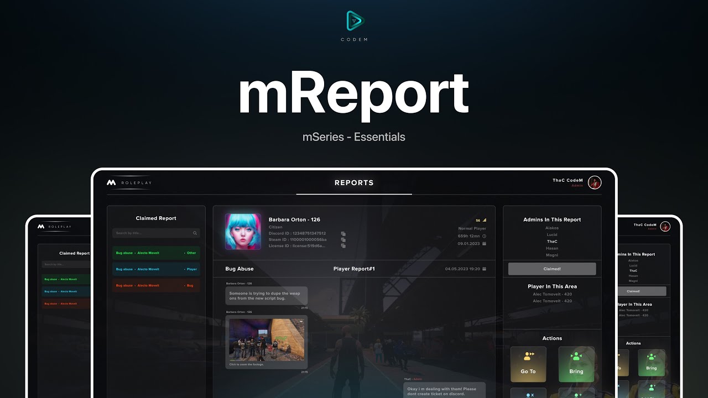Viewport: 708px width, 398px height.
Task: Select admin Magni in the center window list
Action: (x=552, y=255)
